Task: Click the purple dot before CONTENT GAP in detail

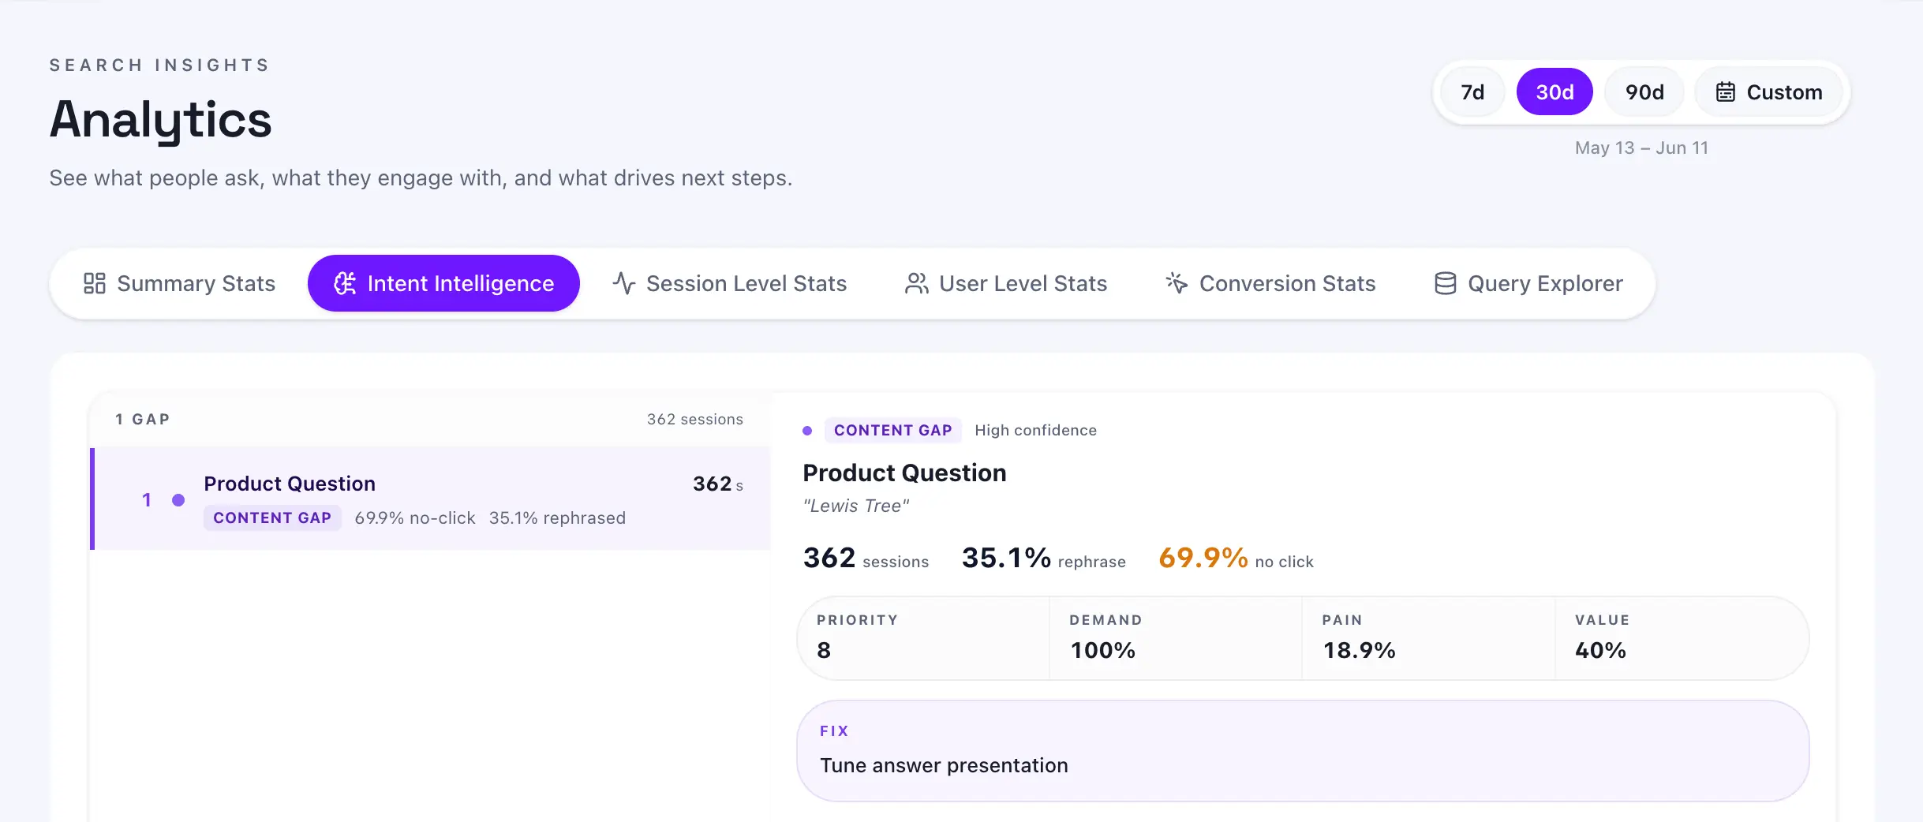Action: pyautogui.click(x=807, y=431)
